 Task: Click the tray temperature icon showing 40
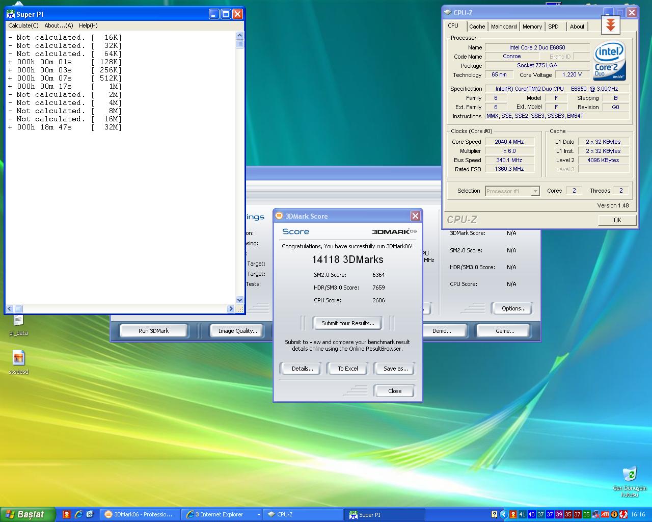(x=531, y=514)
